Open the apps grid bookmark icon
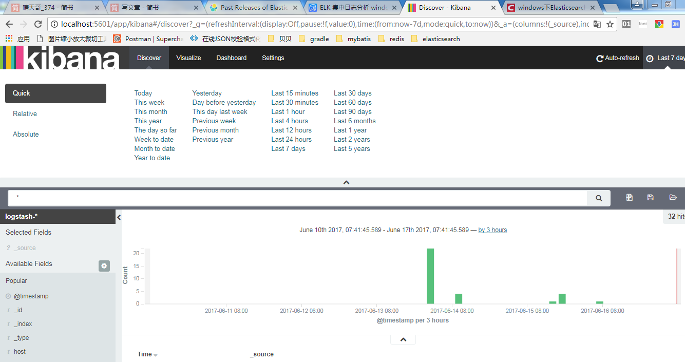 9,39
